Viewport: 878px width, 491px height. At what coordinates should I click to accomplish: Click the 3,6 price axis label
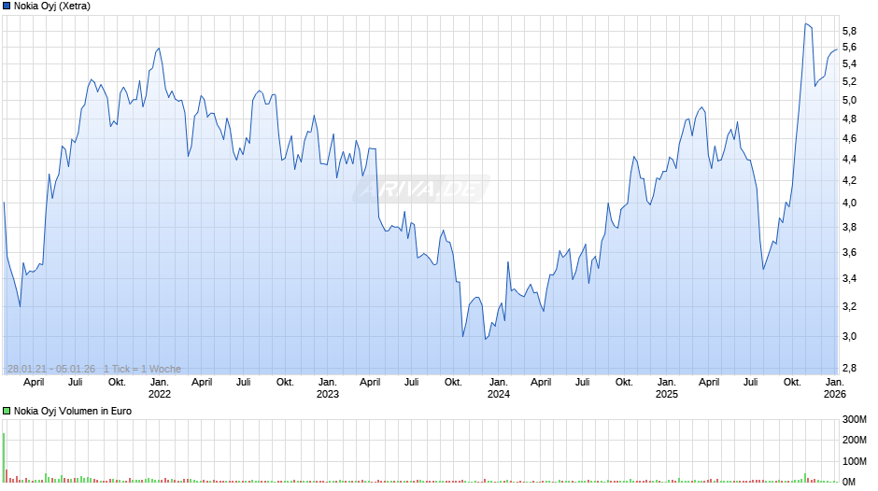(849, 252)
